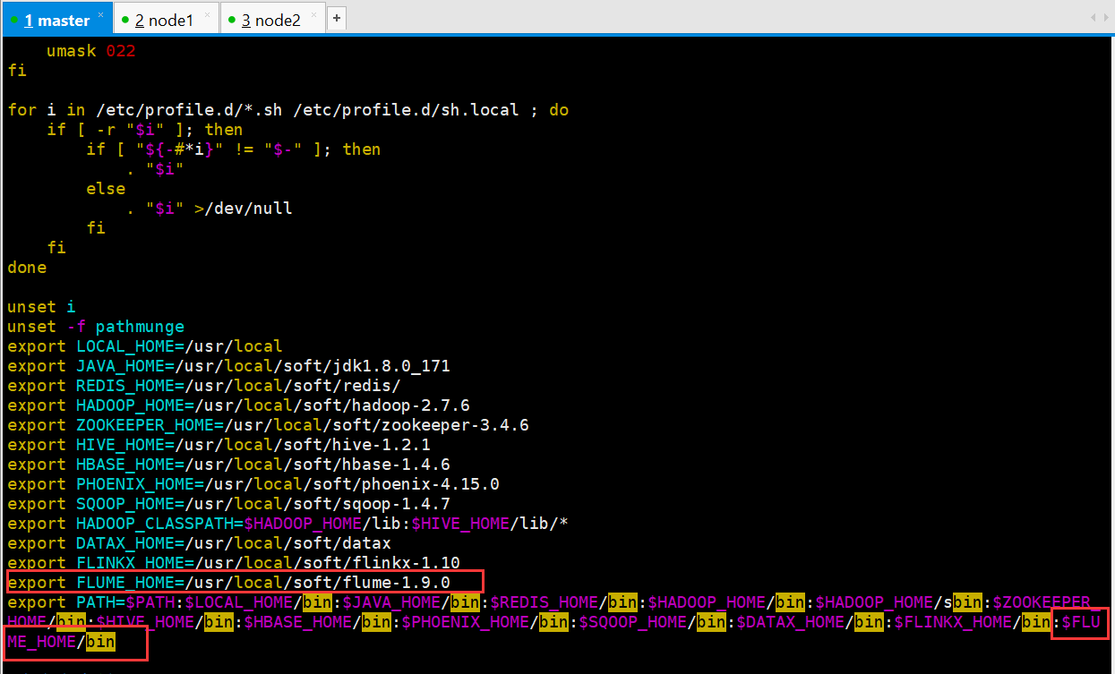The width and height of the screenshot is (1115, 674).
Task: Click the 'for i in /etc/profile.d/*.sh' line
Action: tap(287, 110)
